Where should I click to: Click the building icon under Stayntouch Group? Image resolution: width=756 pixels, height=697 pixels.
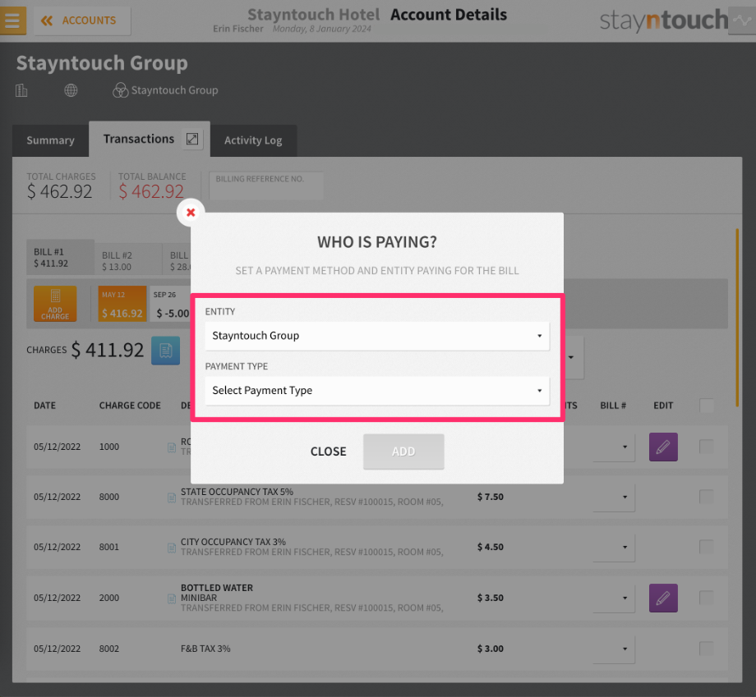[x=21, y=90]
